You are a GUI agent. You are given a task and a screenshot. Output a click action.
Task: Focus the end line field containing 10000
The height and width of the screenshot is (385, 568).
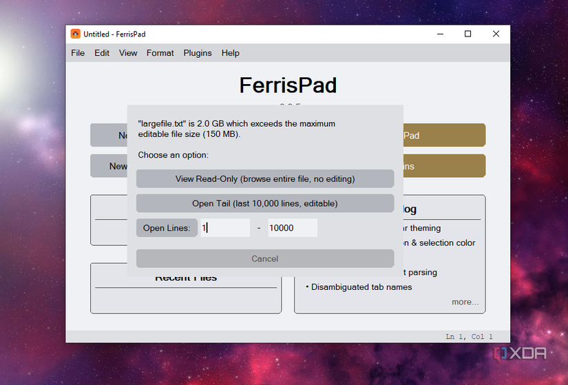(x=293, y=228)
